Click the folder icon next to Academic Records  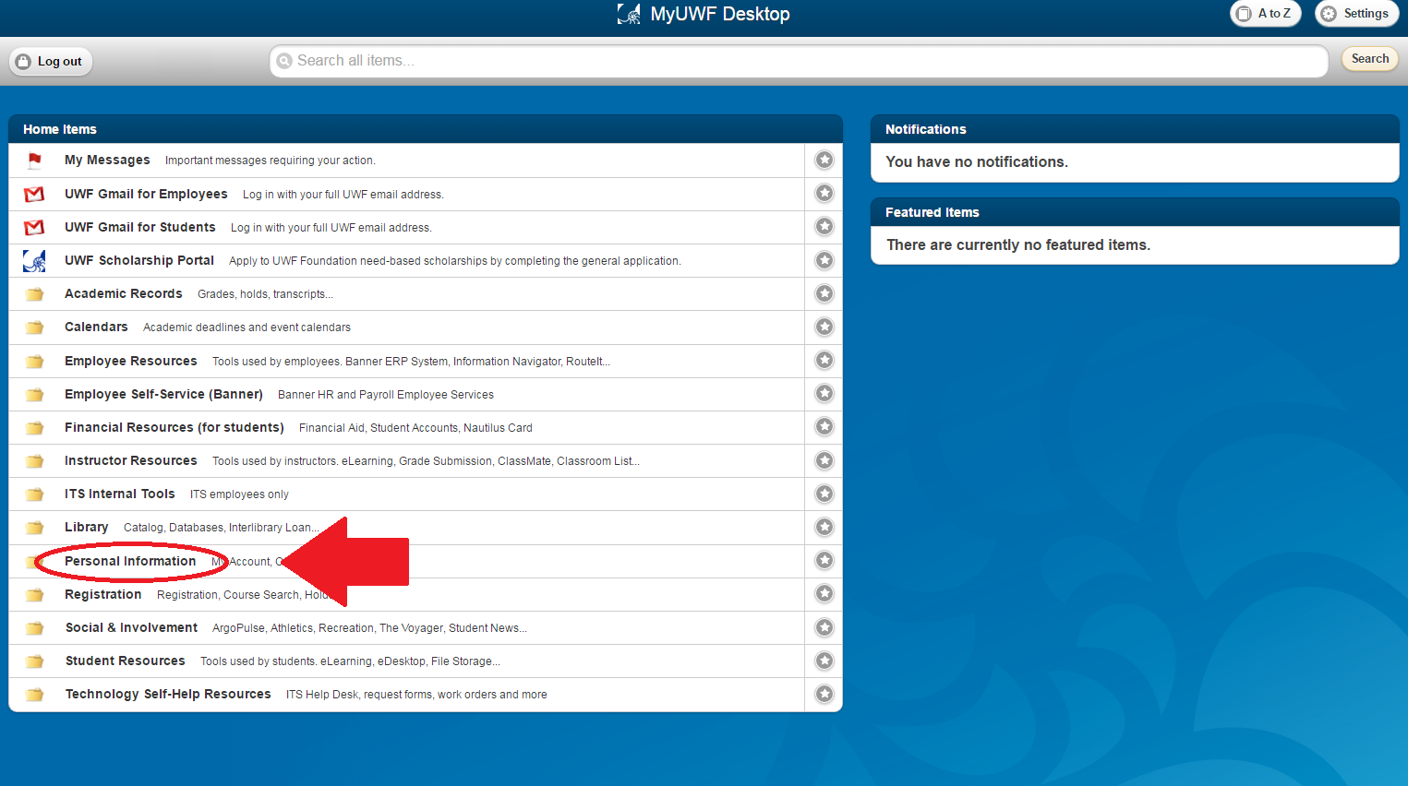pos(34,294)
